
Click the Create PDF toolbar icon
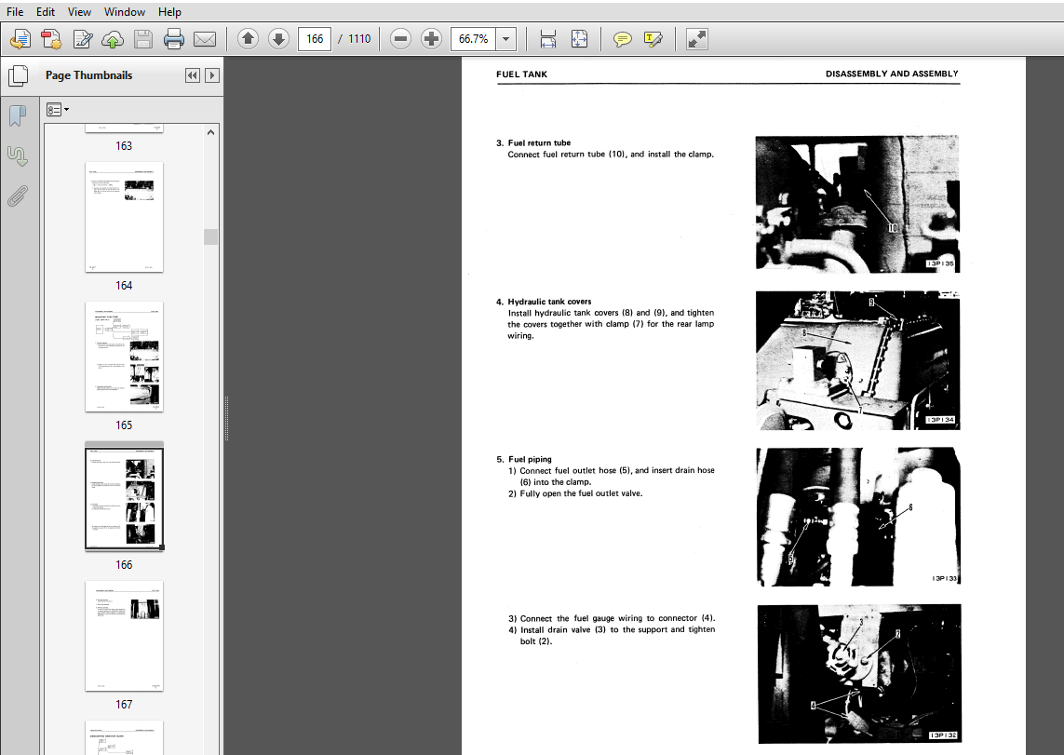51,39
